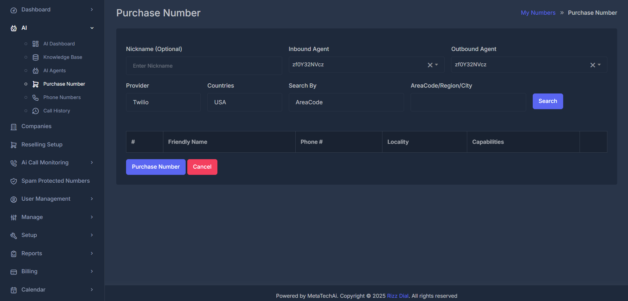Click the red Cancel button
The image size is (628, 301).
(x=202, y=167)
